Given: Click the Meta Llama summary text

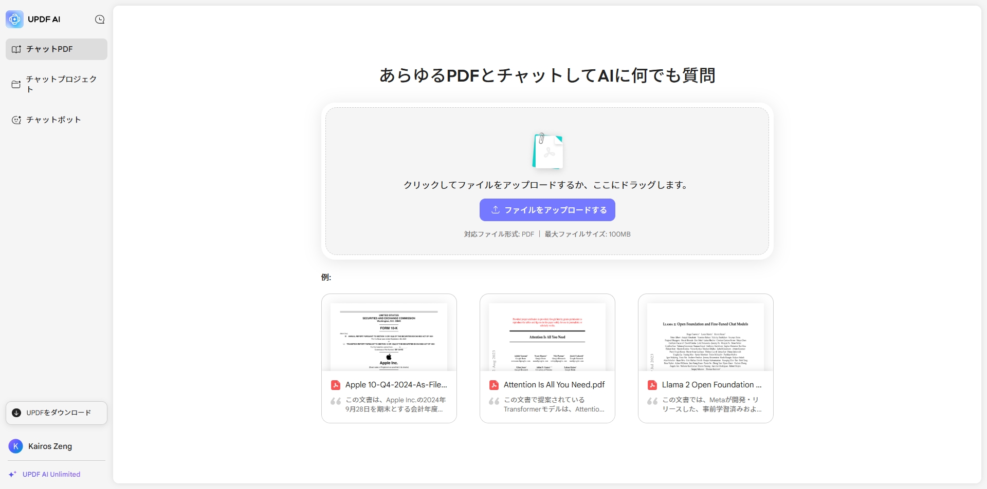Looking at the screenshot, I should [712, 404].
